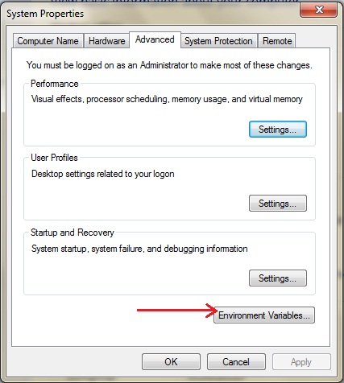
Task: Click the User Profiles group heading
Action: (x=54, y=158)
